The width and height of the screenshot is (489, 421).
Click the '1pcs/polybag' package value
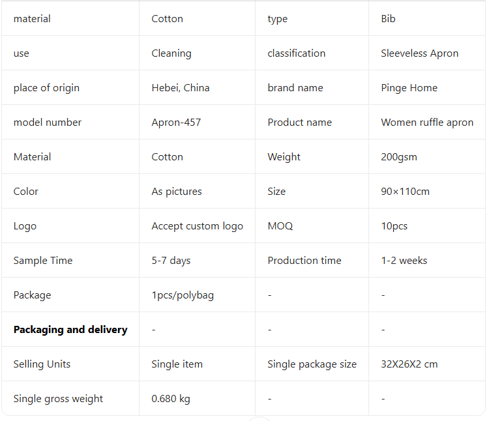[x=183, y=295]
